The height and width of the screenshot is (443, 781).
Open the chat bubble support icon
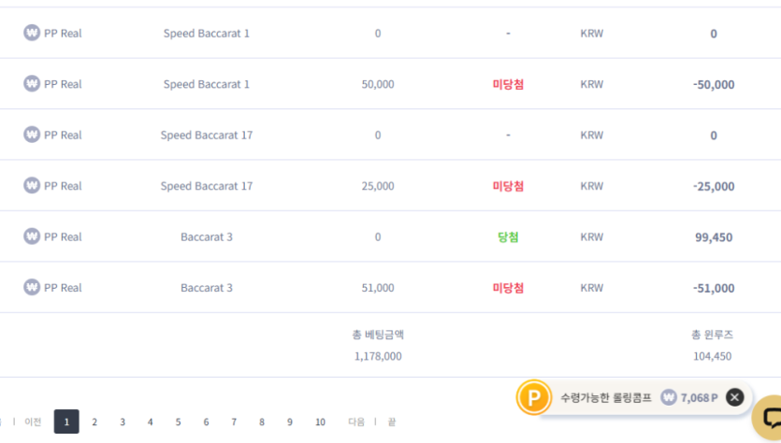(771, 418)
